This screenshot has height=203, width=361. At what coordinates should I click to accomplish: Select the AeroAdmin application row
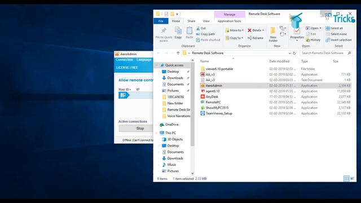[275, 86]
